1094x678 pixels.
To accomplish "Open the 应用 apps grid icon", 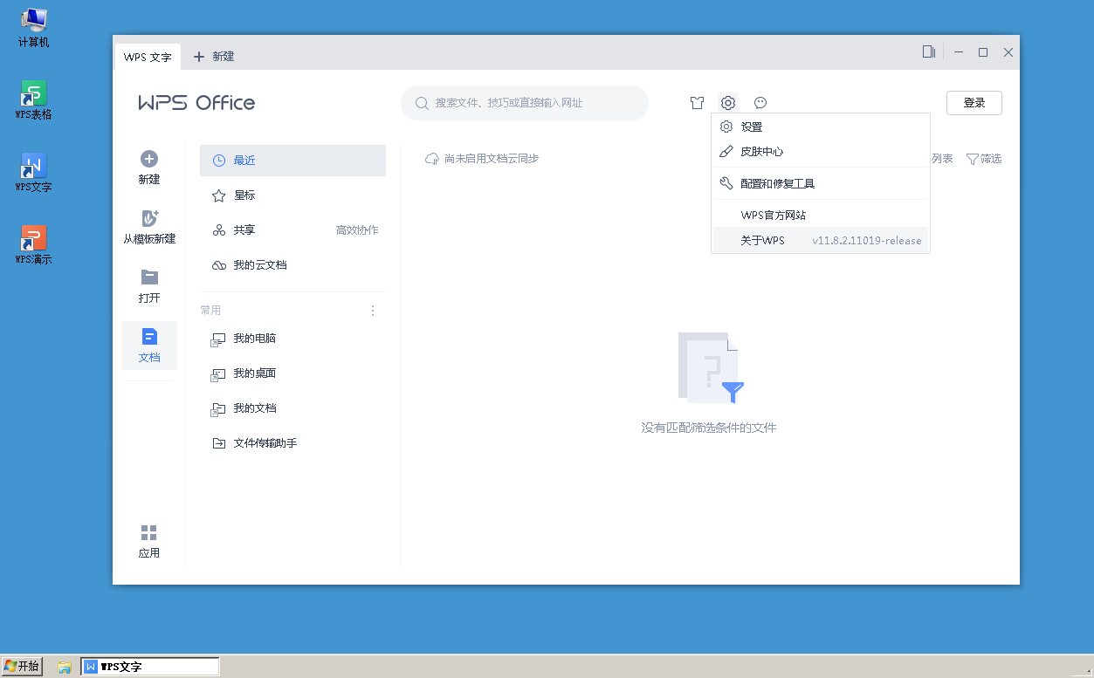I will point(149,532).
